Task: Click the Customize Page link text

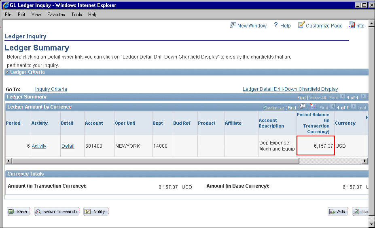Action: click(x=324, y=26)
